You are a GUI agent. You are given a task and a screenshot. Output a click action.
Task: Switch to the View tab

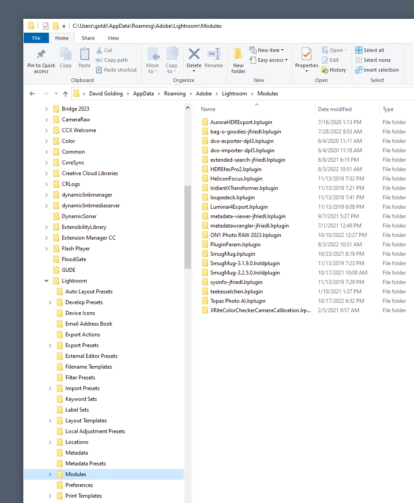pos(113,38)
